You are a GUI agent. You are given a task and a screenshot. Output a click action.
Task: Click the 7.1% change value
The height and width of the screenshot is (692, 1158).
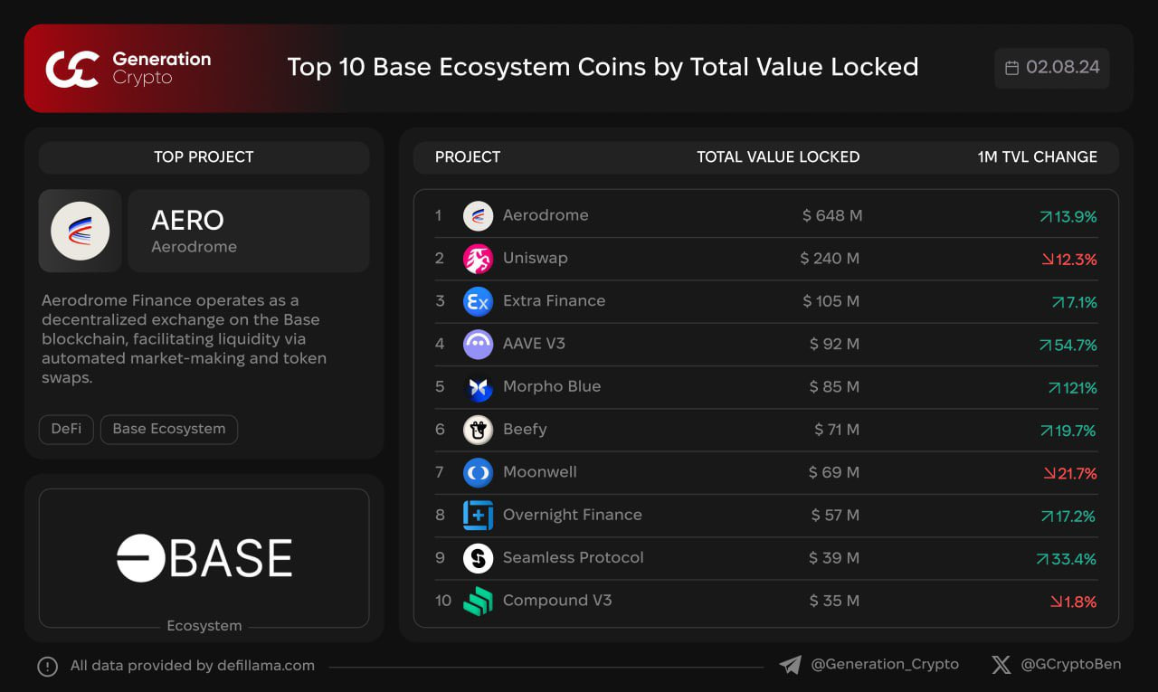(x=1081, y=302)
